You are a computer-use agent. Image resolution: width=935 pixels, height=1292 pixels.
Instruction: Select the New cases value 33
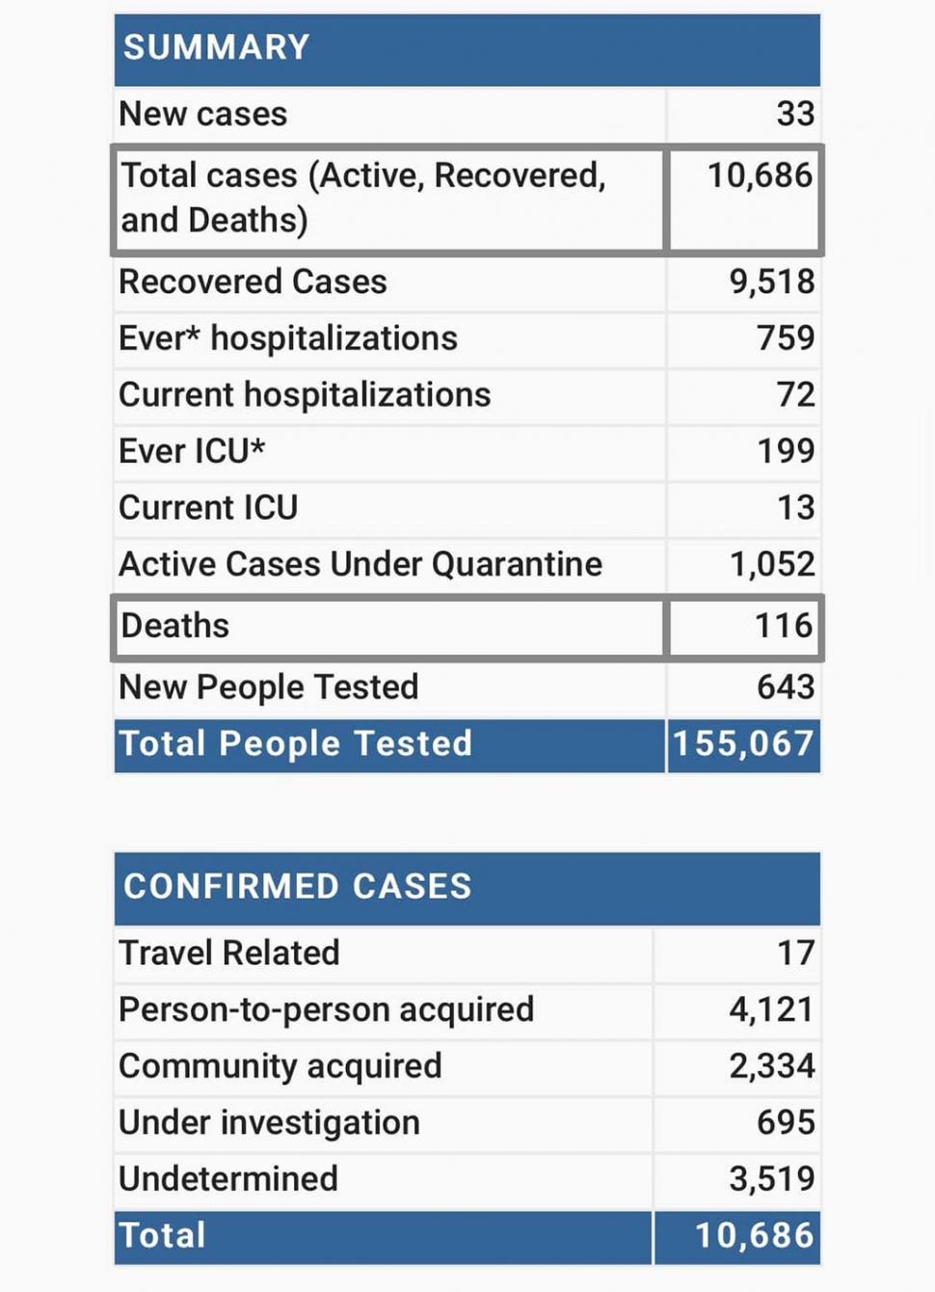795,114
